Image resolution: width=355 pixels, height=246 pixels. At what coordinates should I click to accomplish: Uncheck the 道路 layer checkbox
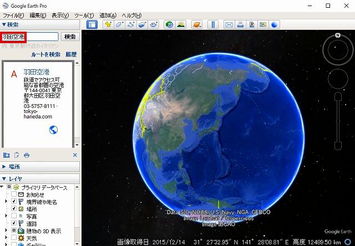click(x=14, y=223)
